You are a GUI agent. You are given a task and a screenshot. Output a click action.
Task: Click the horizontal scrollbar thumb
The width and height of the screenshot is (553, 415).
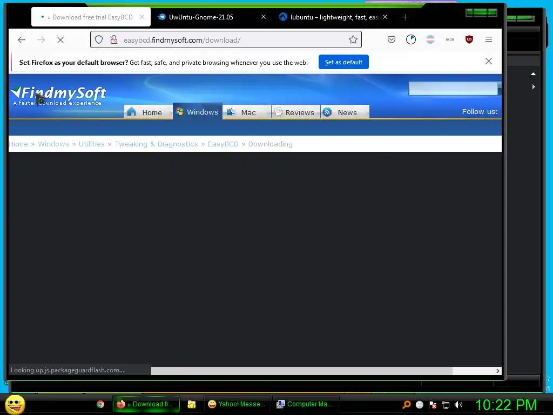302,371
